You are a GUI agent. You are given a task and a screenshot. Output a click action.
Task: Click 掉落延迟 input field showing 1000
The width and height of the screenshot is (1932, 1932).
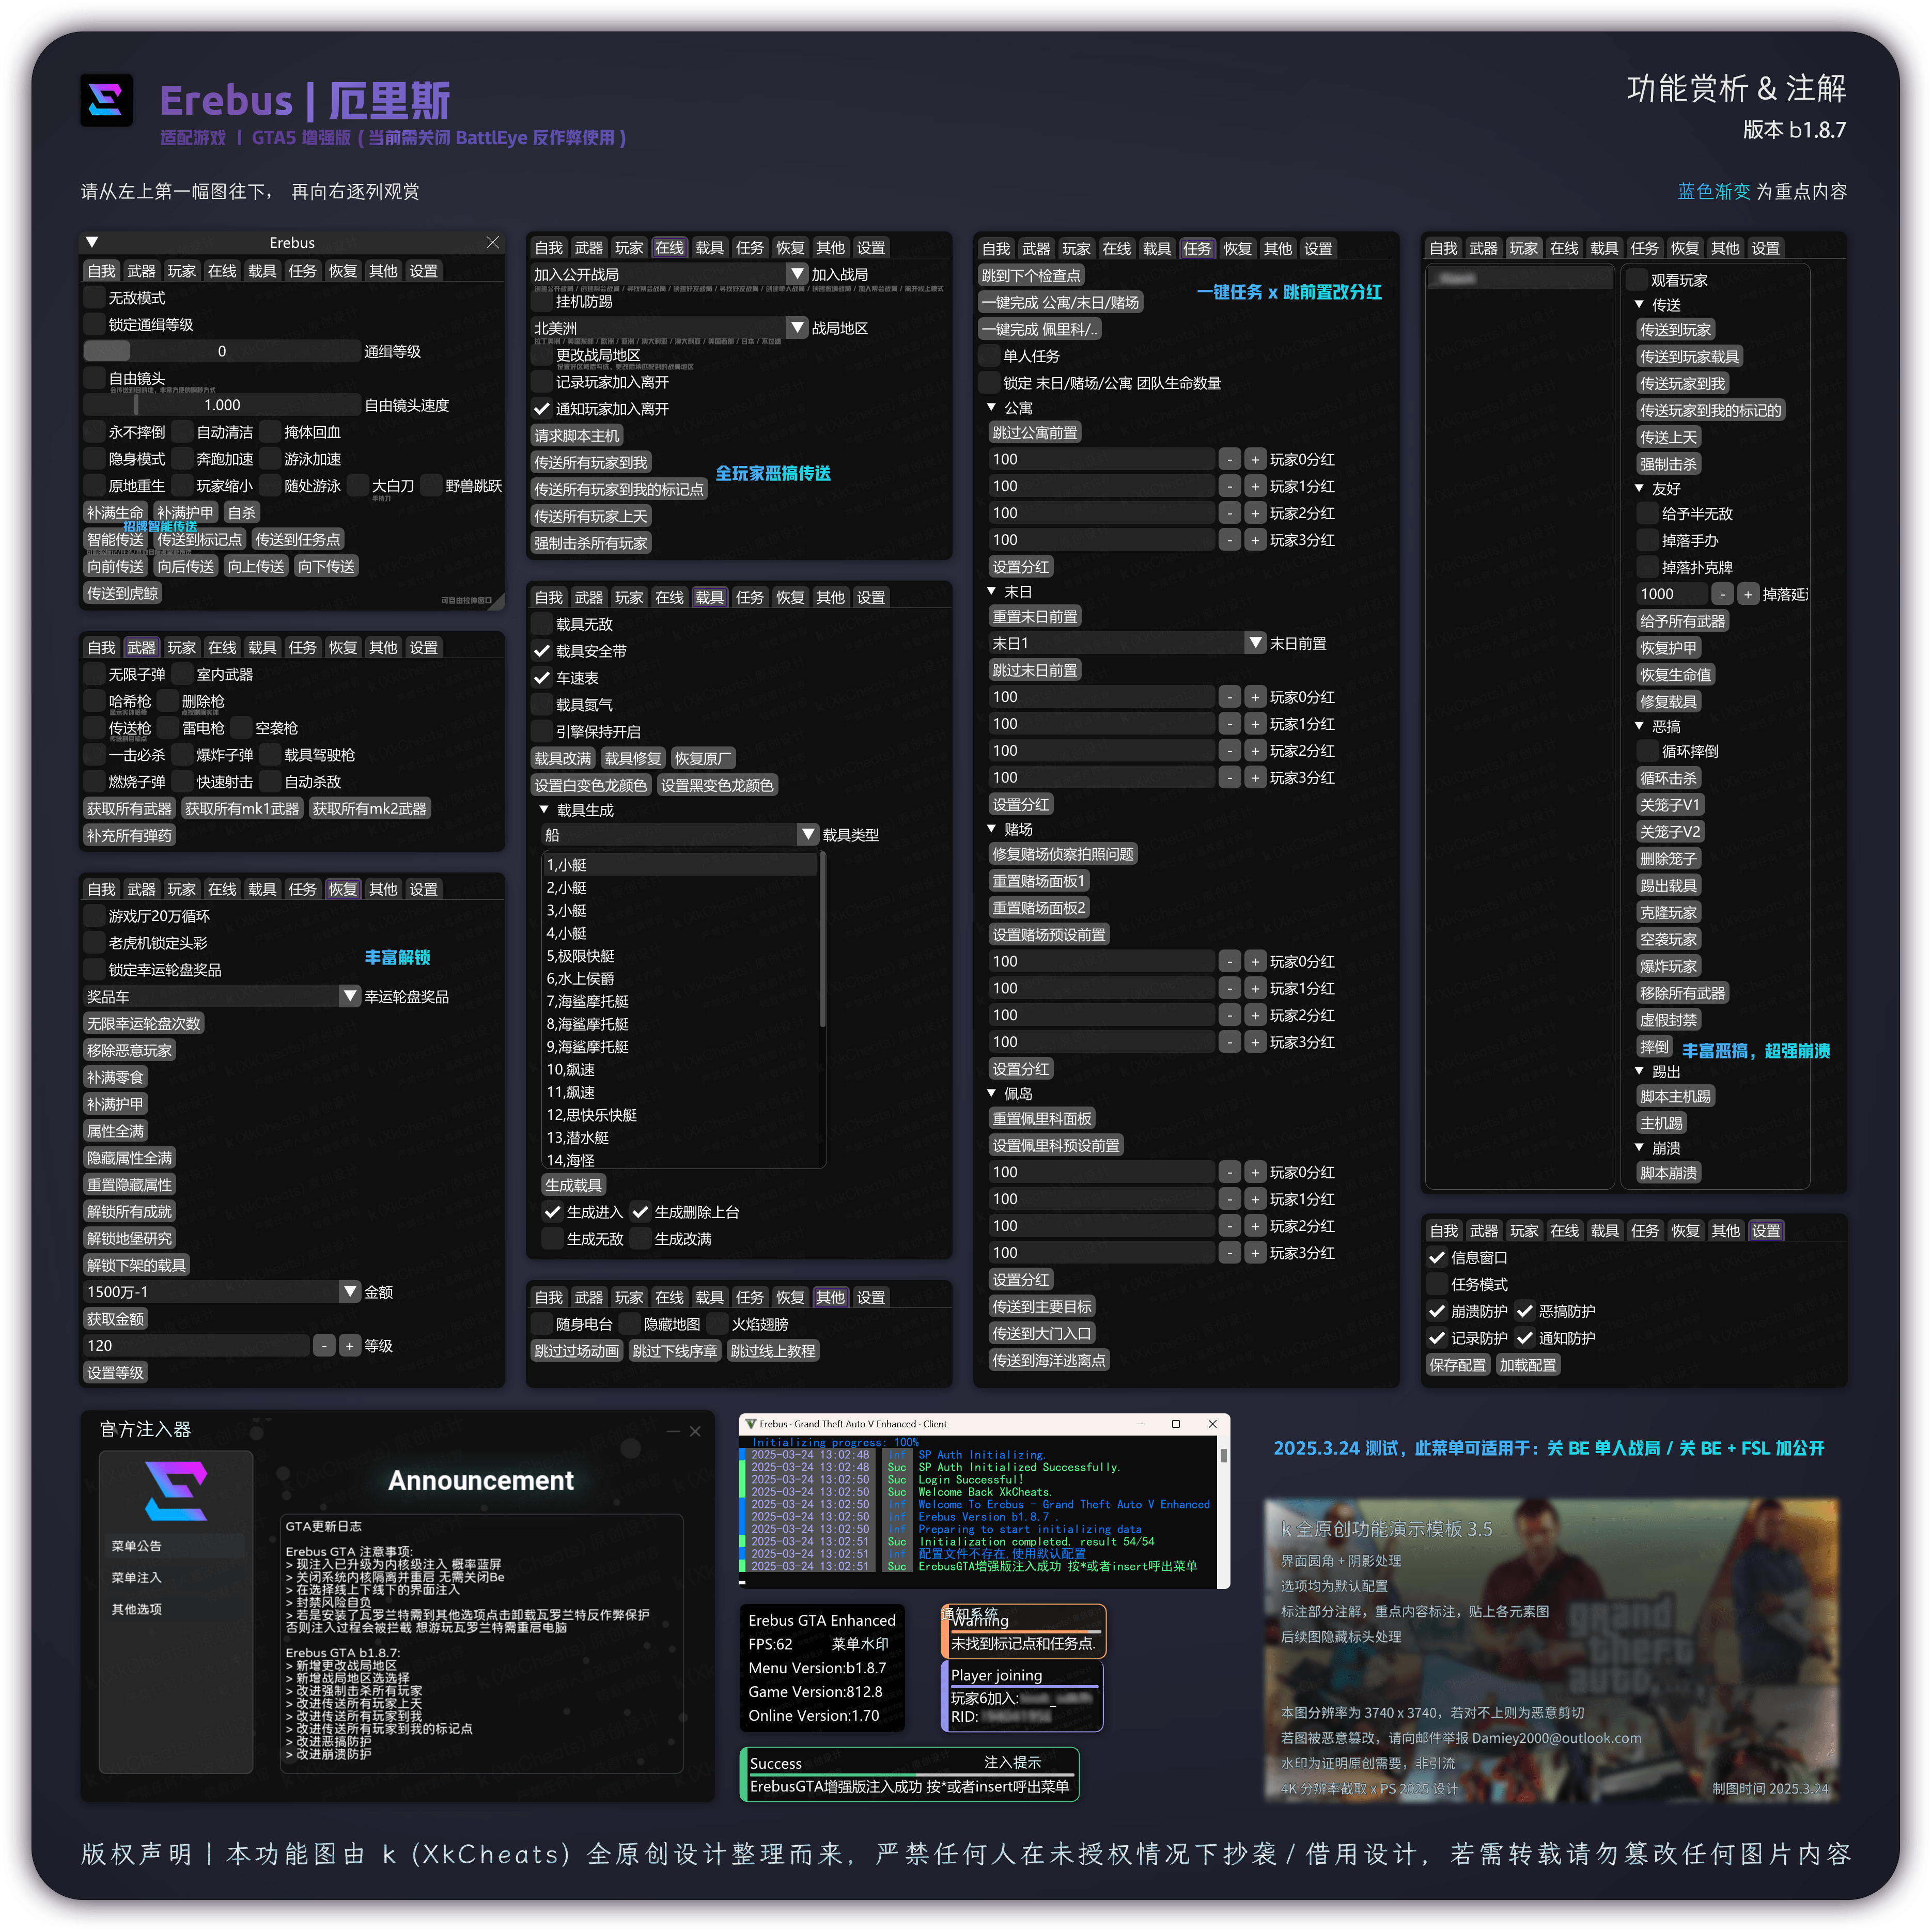pyautogui.click(x=1672, y=594)
